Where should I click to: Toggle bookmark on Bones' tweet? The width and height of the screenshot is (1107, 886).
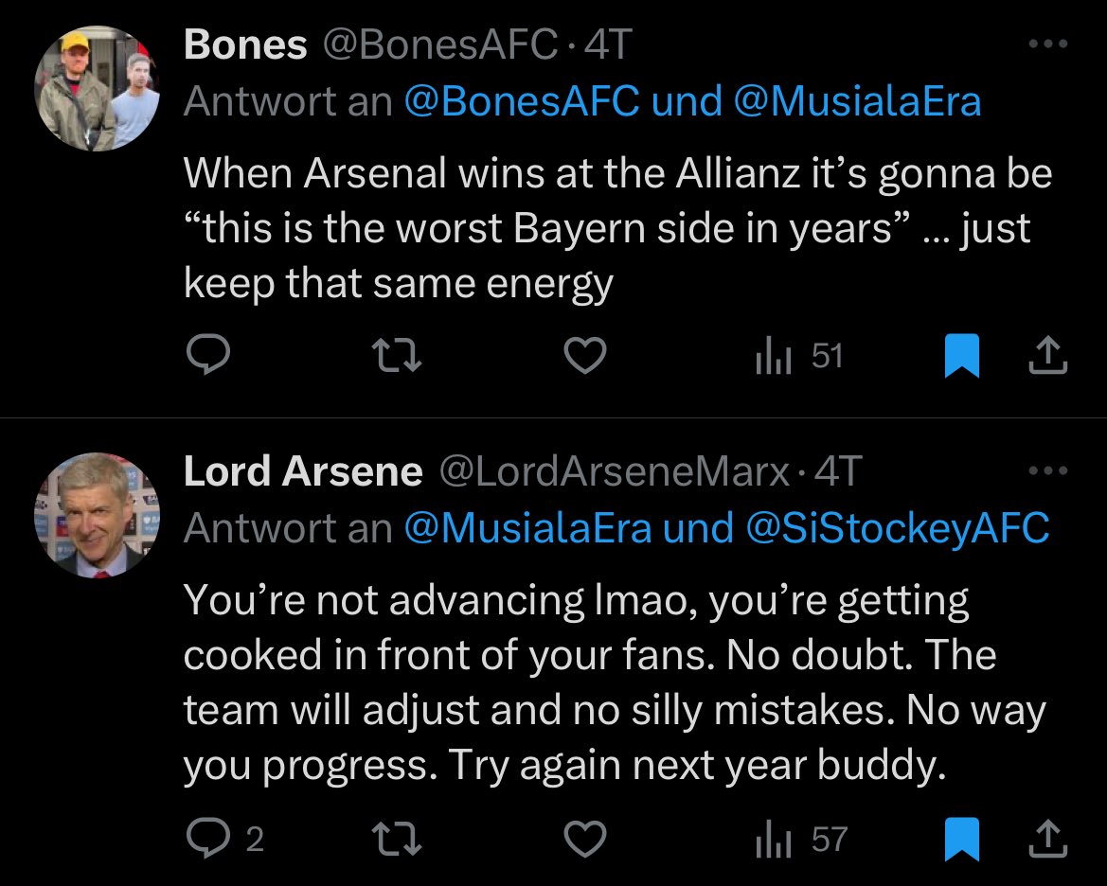pyautogui.click(x=962, y=356)
